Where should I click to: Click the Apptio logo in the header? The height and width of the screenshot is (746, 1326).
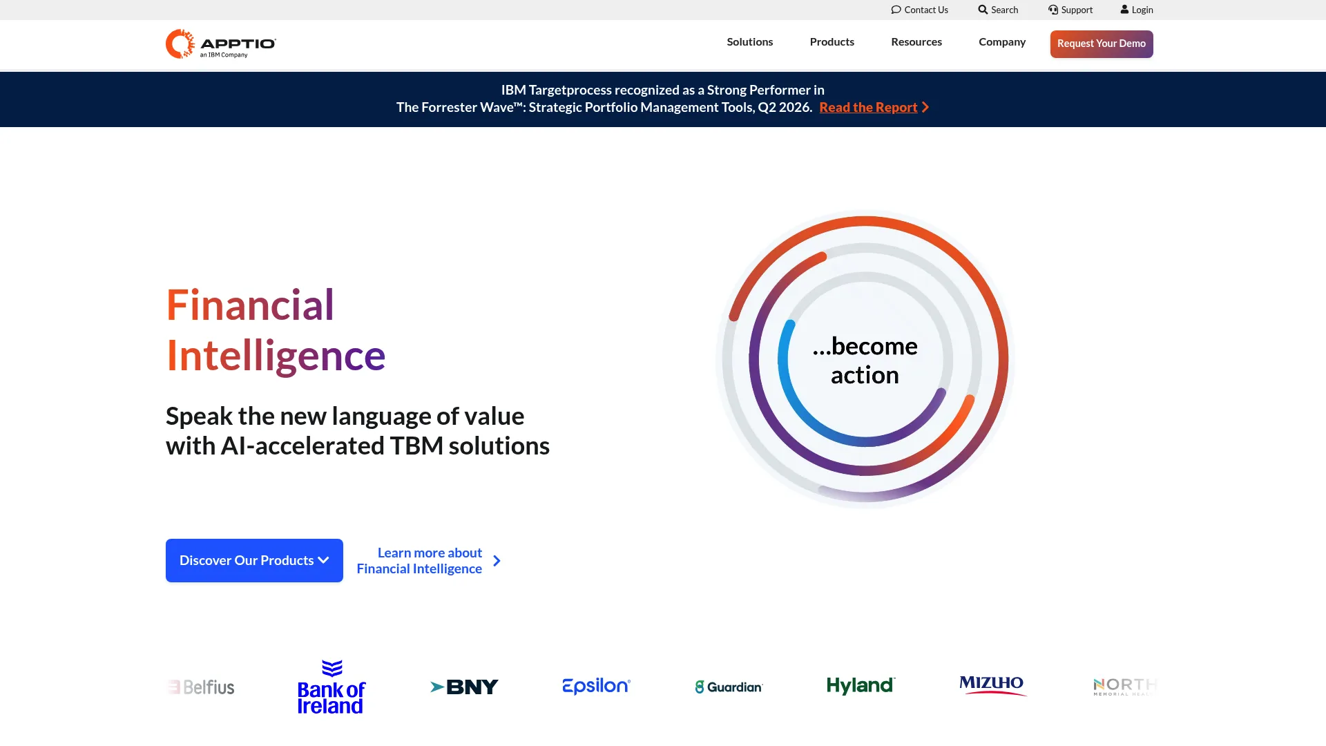pyautogui.click(x=221, y=44)
